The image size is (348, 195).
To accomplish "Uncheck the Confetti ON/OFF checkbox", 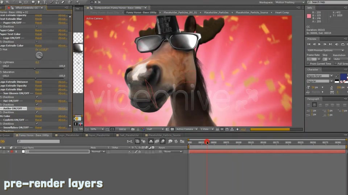I will click(37, 124).
